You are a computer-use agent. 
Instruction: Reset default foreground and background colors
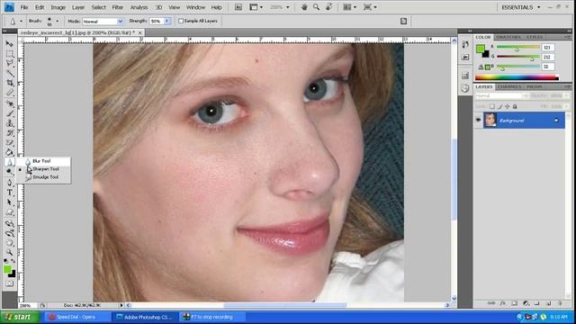[x=5, y=261]
